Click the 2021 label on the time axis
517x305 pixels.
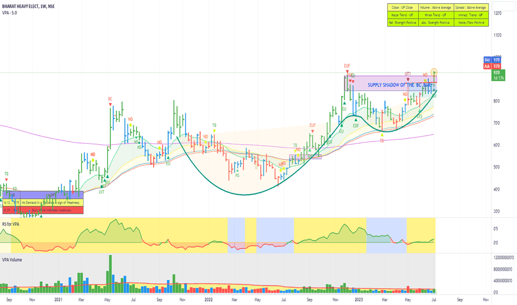58,299
